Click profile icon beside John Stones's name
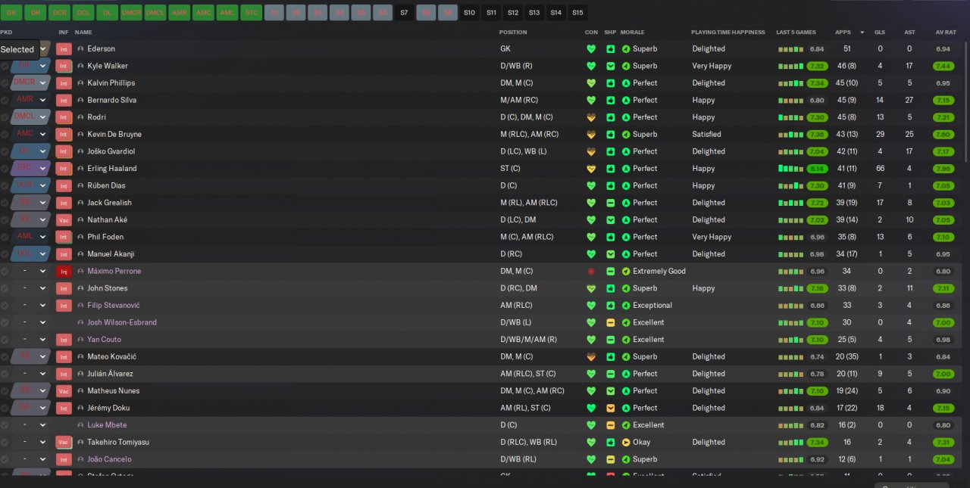Screen dimensions: 970x488 click(80, 288)
